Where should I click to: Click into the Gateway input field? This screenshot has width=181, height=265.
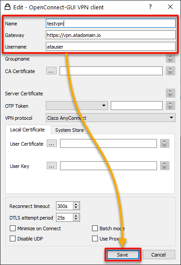pos(111,35)
